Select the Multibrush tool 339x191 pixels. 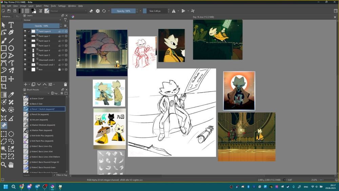click(x=11, y=70)
